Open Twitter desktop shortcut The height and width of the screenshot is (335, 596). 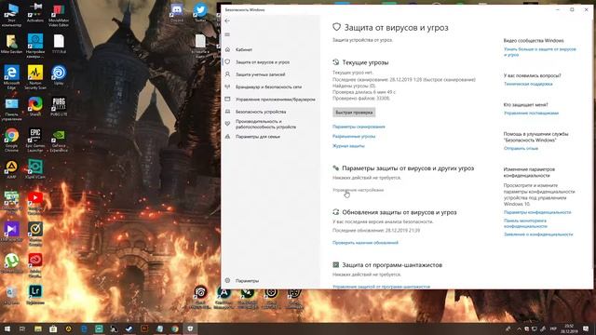click(x=200, y=12)
